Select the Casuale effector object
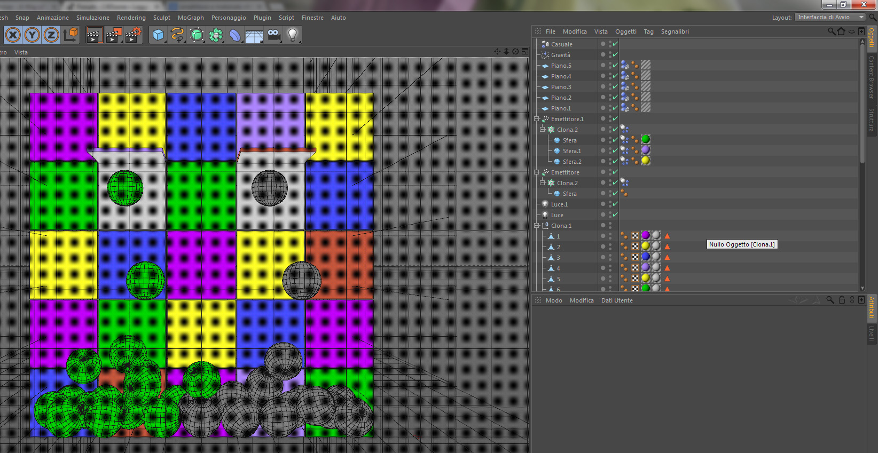 click(561, 44)
